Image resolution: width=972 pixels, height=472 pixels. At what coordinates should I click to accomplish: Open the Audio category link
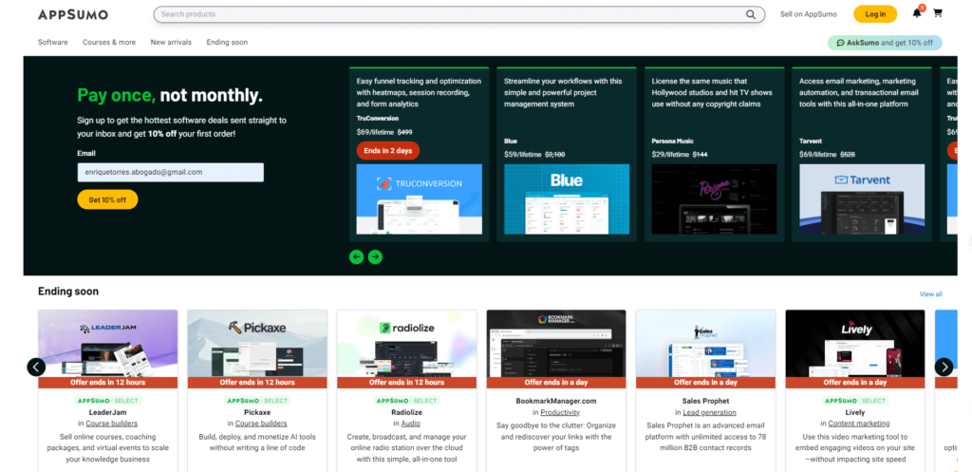410,424
